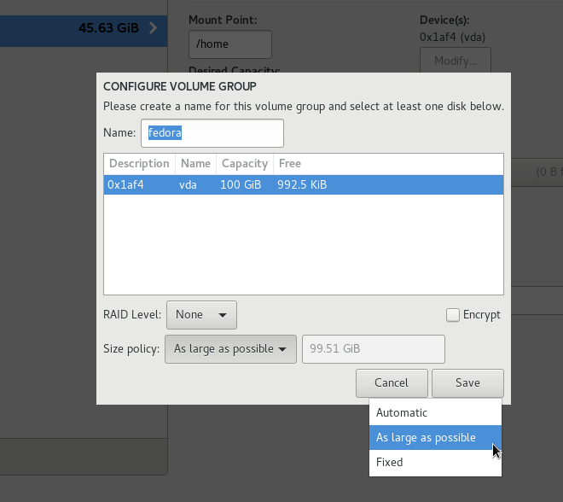Toggle the Encrypt checkbox
Image resolution: width=563 pixels, height=502 pixels.
(453, 315)
